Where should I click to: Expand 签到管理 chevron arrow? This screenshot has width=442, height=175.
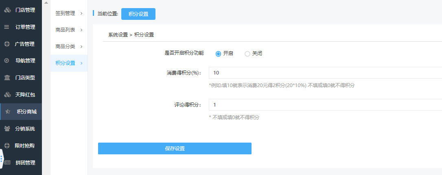coord(81,13)
